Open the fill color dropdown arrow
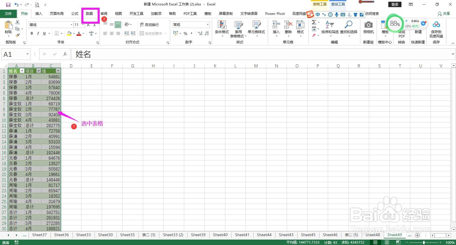Screen dimensions: 456x245 point(74,33)
